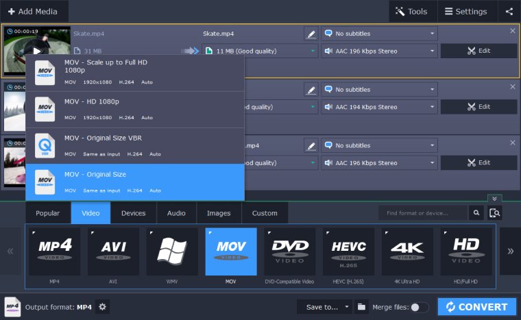Select MOV - Scale up to Full HD 1080p preset
Viewport: 521px width, 320px height.
coord(135,73)
